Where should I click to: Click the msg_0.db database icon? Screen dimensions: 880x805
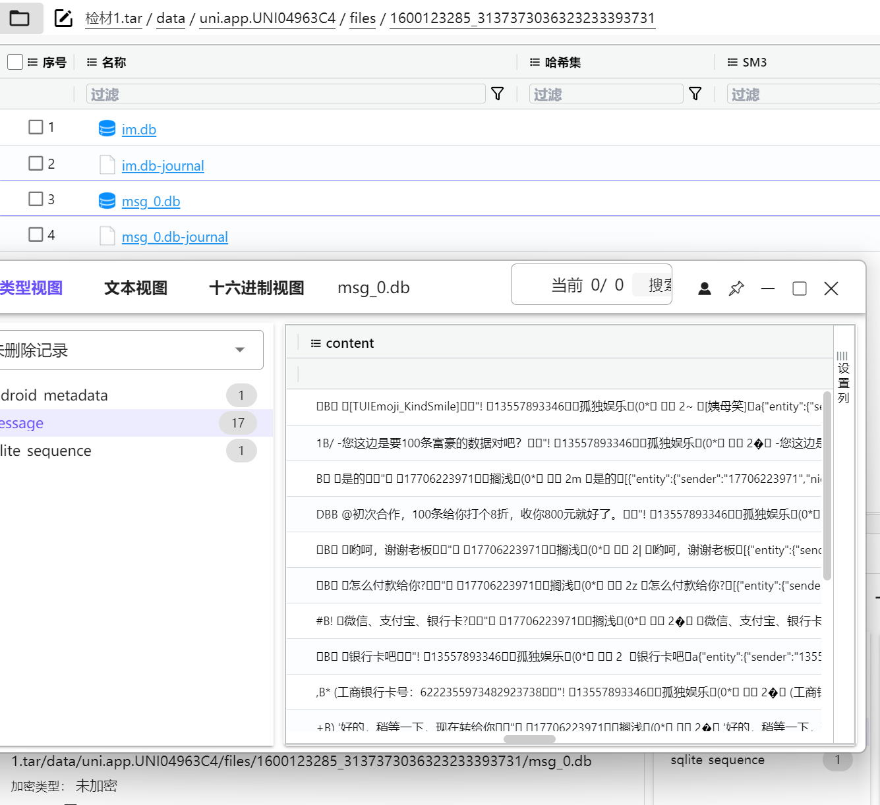tap(107, 200)
